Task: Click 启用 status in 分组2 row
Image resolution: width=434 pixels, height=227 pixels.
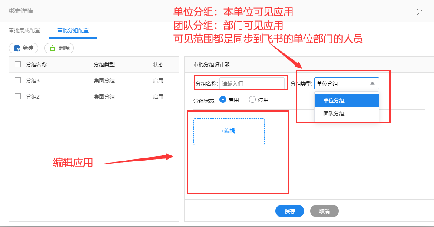Action: [158, 96]
